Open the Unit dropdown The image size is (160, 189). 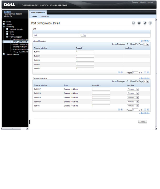[83, 35]
